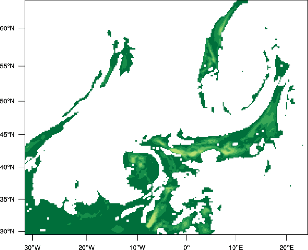The height and width of the screenshot is (250, 308).
Task: Click the 0° longitude label
Action: 187,247
